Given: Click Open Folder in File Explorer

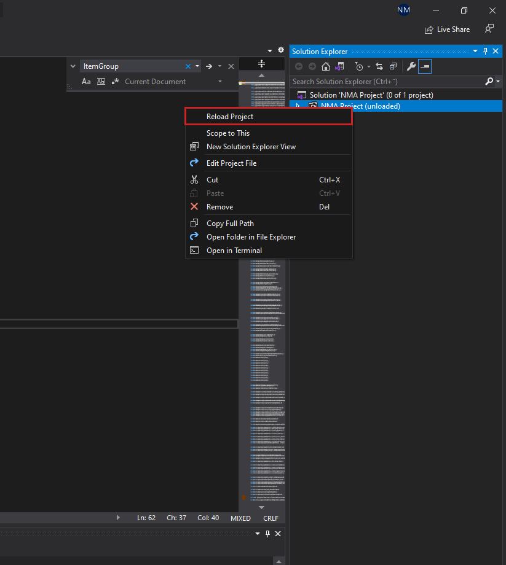Looking at the screenshot, I should (251, 237).
